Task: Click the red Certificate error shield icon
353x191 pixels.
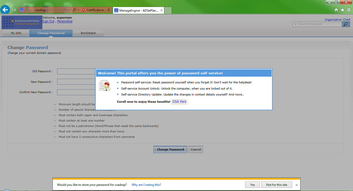Action: (84, 10)
